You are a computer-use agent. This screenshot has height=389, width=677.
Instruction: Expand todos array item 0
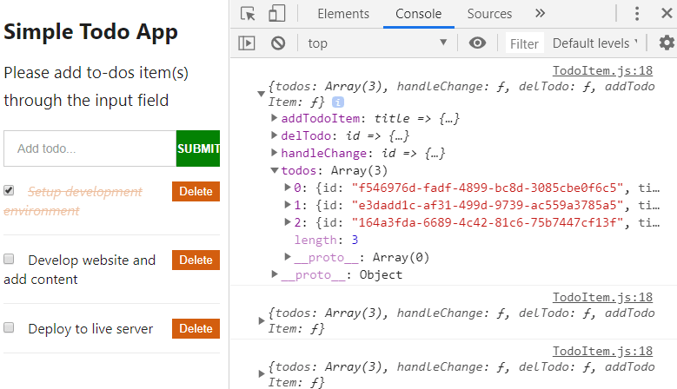(x=287, y=188)
